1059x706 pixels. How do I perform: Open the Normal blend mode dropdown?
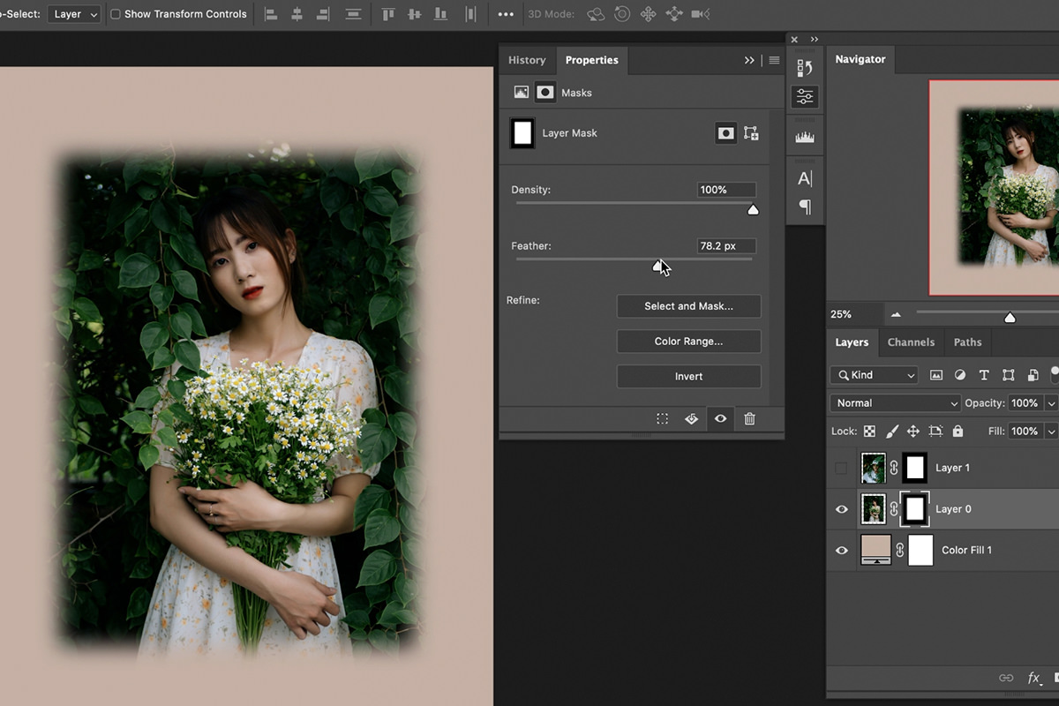tap(895, 403)
